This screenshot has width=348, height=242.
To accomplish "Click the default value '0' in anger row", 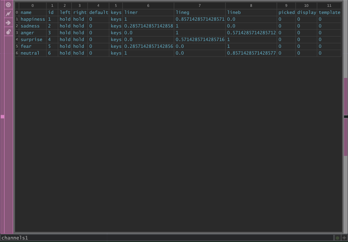I will [x=98, y=33].
